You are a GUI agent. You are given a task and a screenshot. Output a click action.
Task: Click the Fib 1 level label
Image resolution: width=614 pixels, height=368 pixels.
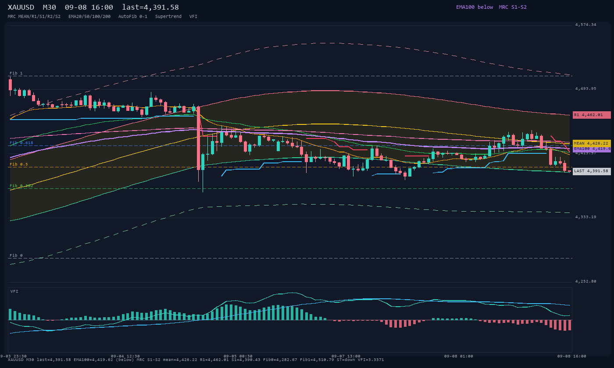click(x=16, y=73)
